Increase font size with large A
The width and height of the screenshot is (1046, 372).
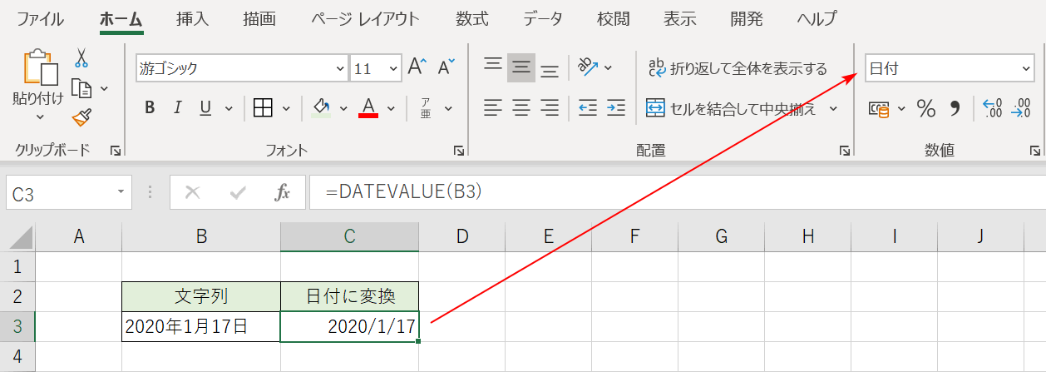[x=417, y=68]
